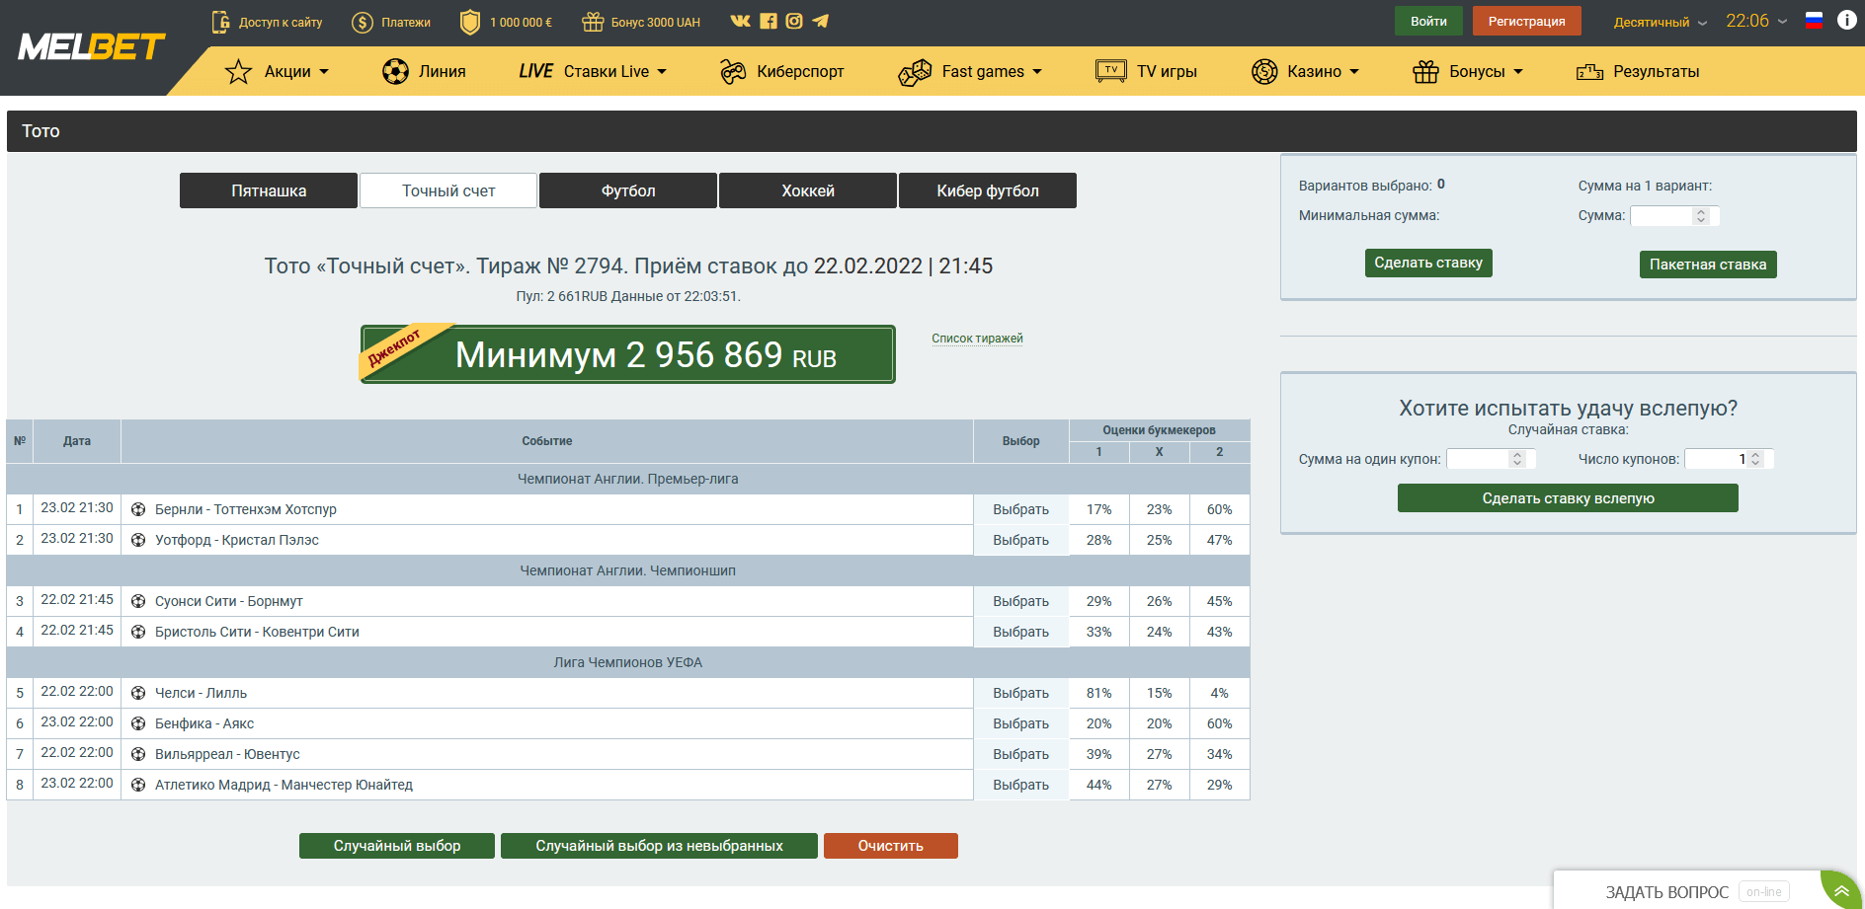Viewport: 1865px width, 909px height.
Task: Expand the chat widget arrow icon
Action: point(1841,891)
